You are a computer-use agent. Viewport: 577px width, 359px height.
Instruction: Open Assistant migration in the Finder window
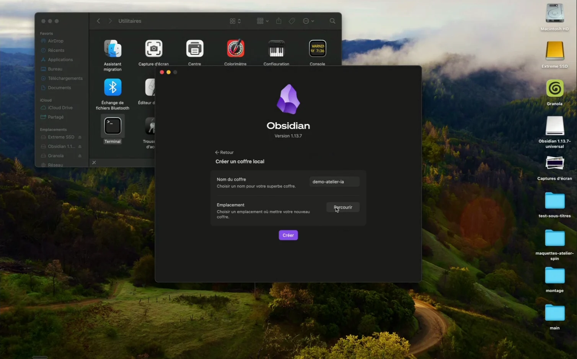click(x=112, y=49)
